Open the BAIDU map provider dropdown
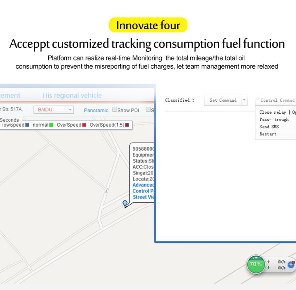 click(54, 110)
